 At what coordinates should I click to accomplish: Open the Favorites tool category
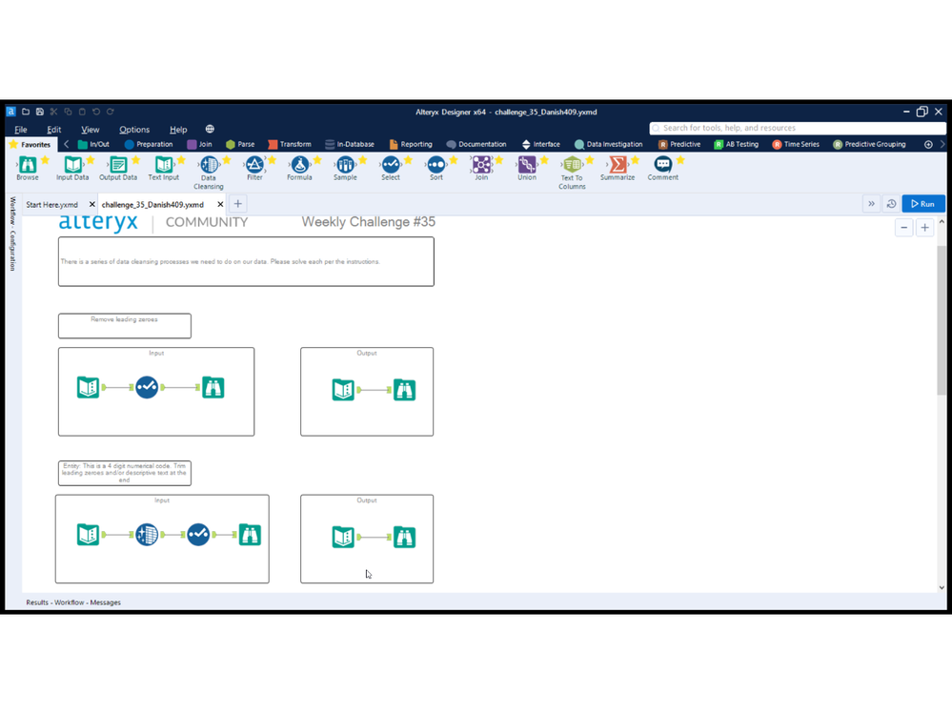click(x=30, y=145)
